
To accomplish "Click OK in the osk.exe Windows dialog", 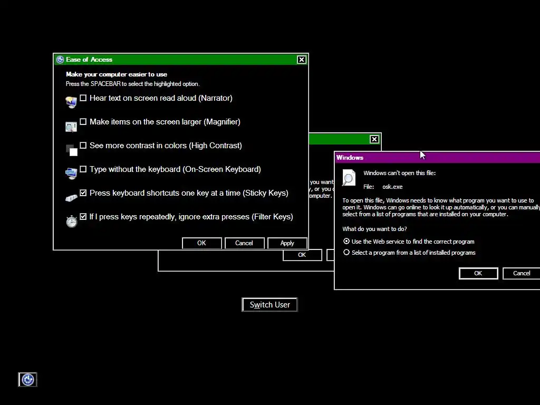I will click(x=478, y=274).
